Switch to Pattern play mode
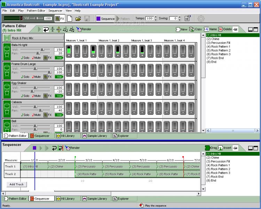 point(123,19)
